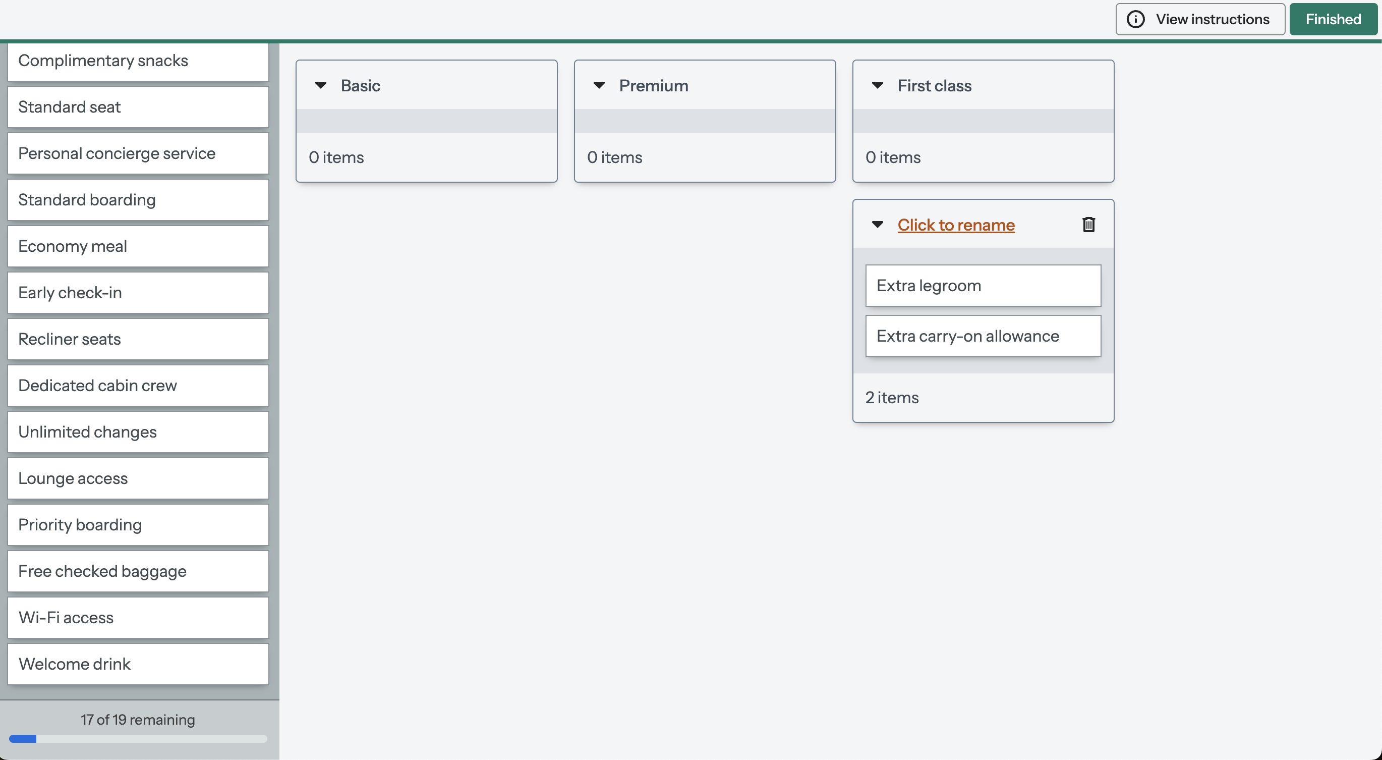Click to rename the new category
Viewport: 1382px width, 760px height.
[956, 225]
